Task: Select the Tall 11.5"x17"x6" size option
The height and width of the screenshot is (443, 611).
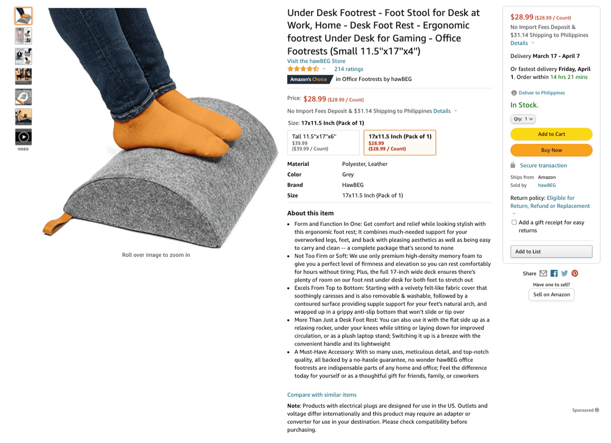Action: click(323, 143)
